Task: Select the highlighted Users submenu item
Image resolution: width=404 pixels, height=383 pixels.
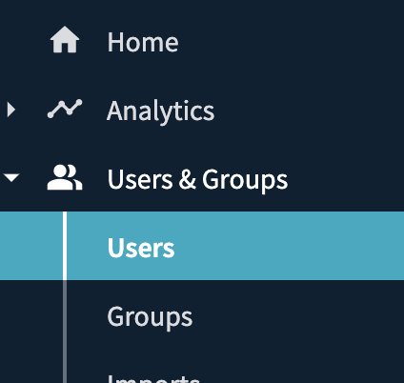Action: [202, 246]
